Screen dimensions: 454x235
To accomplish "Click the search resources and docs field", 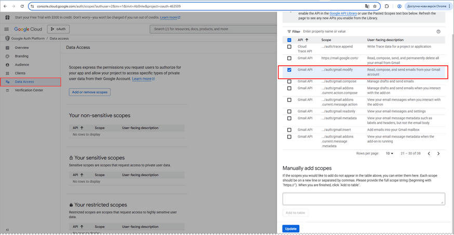I will coord(213,29).
